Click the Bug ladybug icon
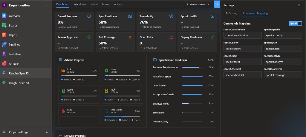Screen dimensions: 306x137 coord(63,111)
